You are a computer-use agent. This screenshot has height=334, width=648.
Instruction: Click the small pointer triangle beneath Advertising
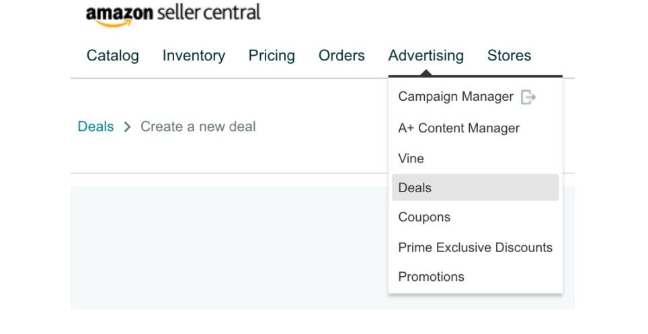click(426, 73)
